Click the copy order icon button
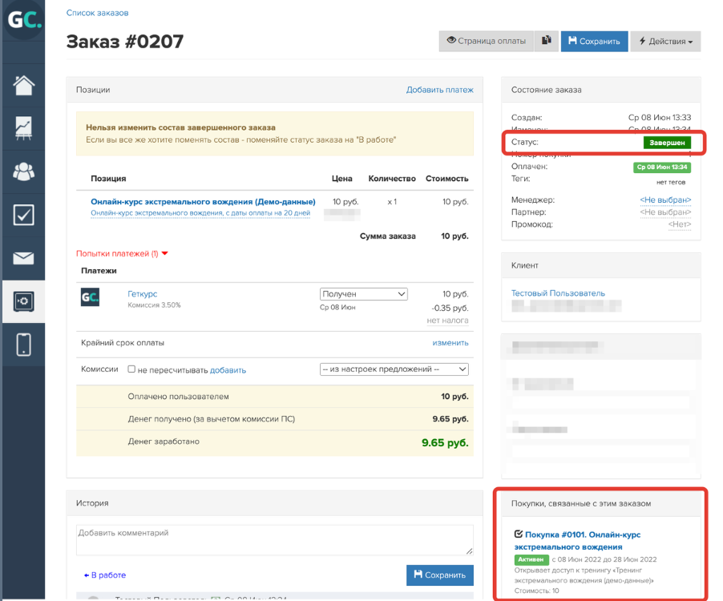This screenshot has height=601, width=723. point(547,41)
